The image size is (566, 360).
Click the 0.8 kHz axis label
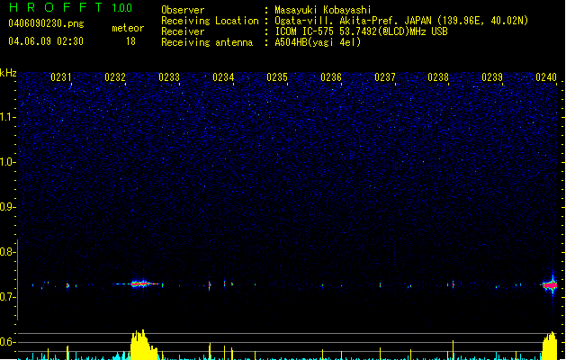(x=7, y=252)
